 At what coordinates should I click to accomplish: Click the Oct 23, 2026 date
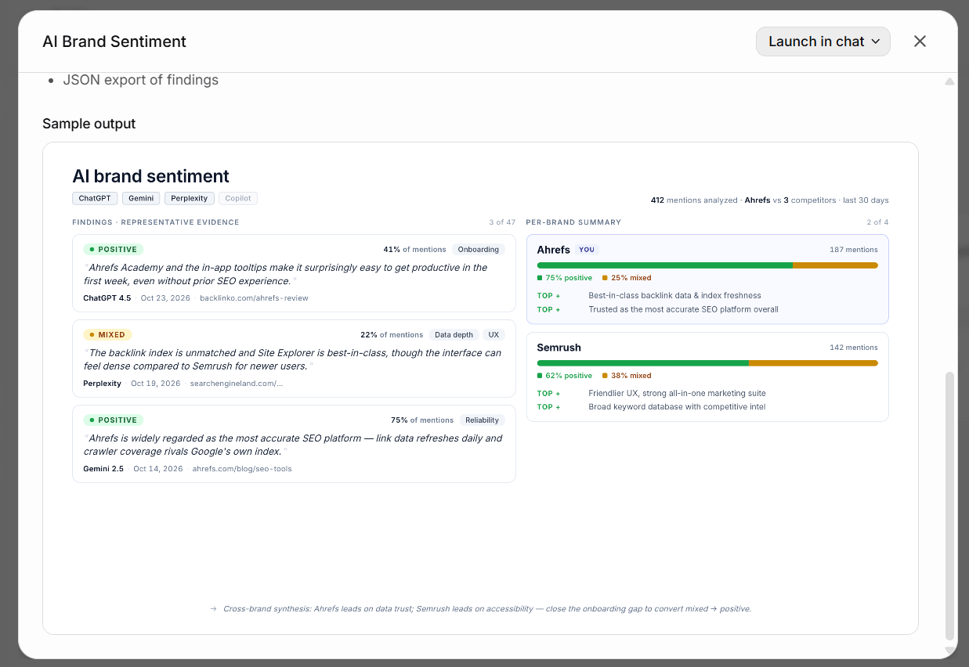click(x=165, y=298)
